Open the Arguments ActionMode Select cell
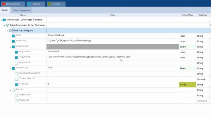The width and height of the screenshot is (211, 118). (188, 47)
